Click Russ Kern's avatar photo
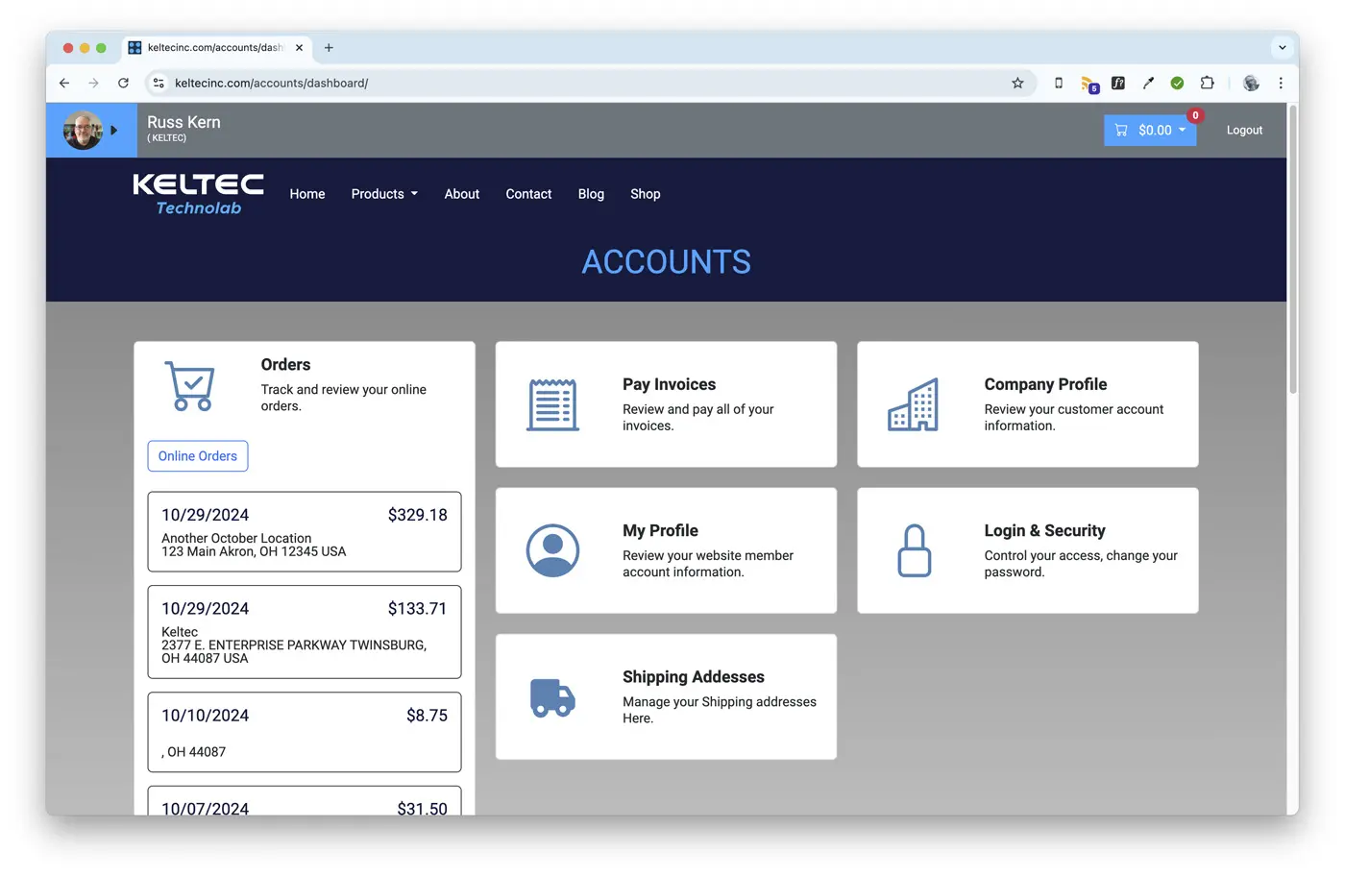This screenshot has height=876, width=1345. (83, 131)
